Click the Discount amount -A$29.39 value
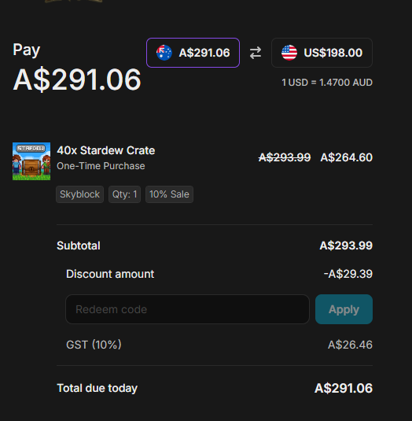 click(x=348, y=274)
